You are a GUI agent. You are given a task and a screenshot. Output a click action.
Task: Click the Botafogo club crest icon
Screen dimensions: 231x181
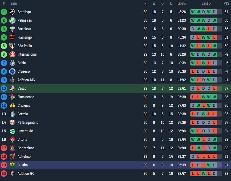pyautogui.click(x=12, y=12)
